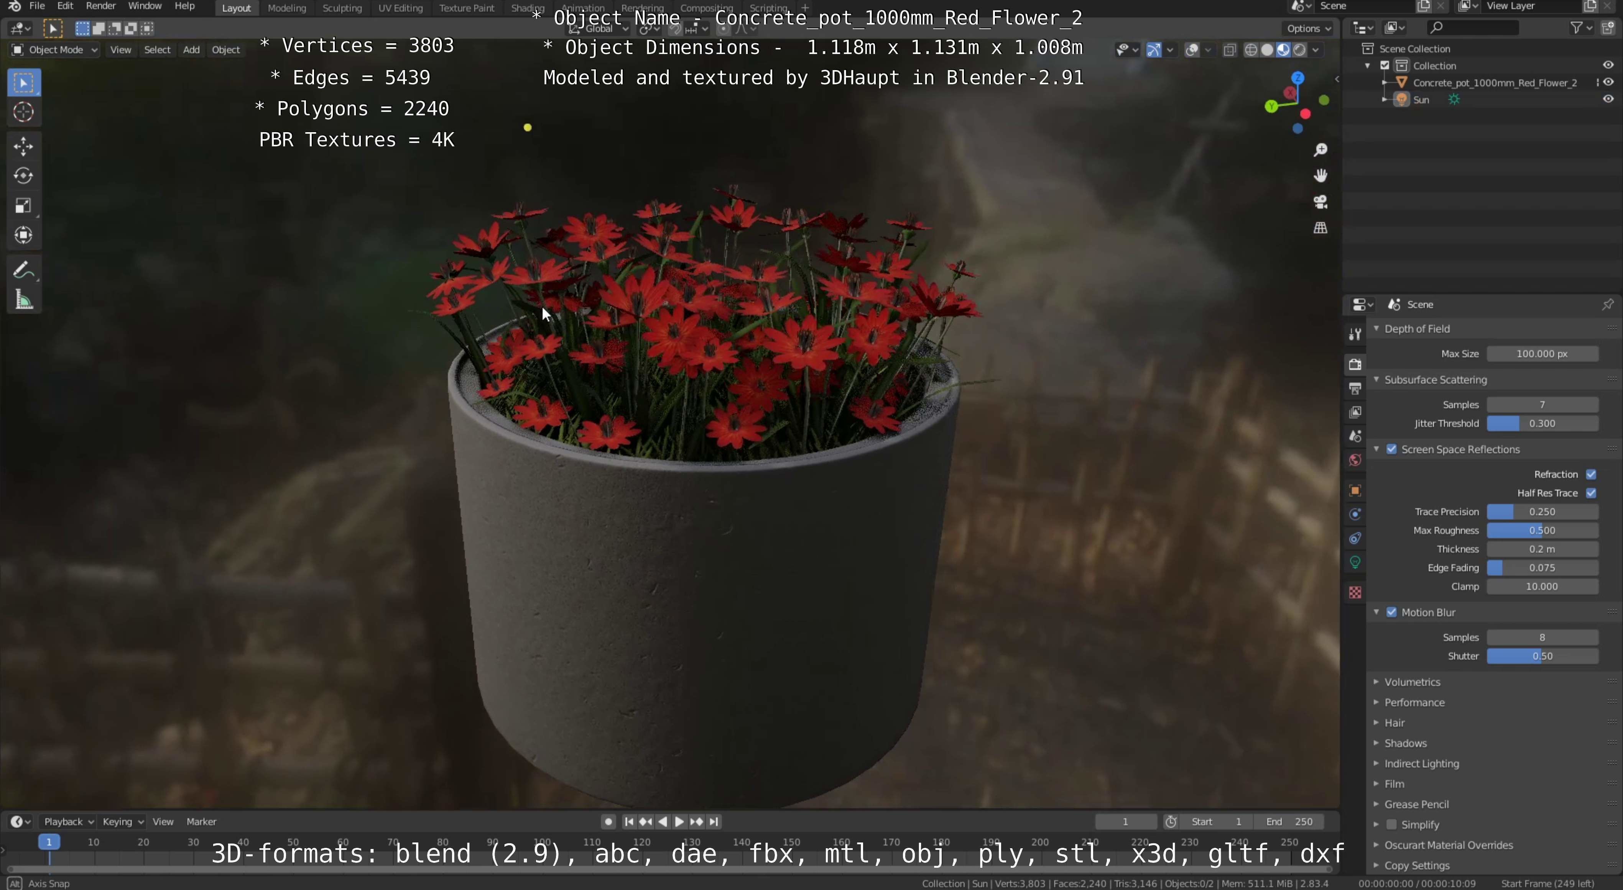1623x890 pixels.
Task: Open the File menu
Action: [36, 6]
